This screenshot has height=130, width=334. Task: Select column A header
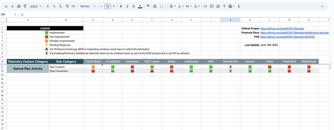coord(28,20)
